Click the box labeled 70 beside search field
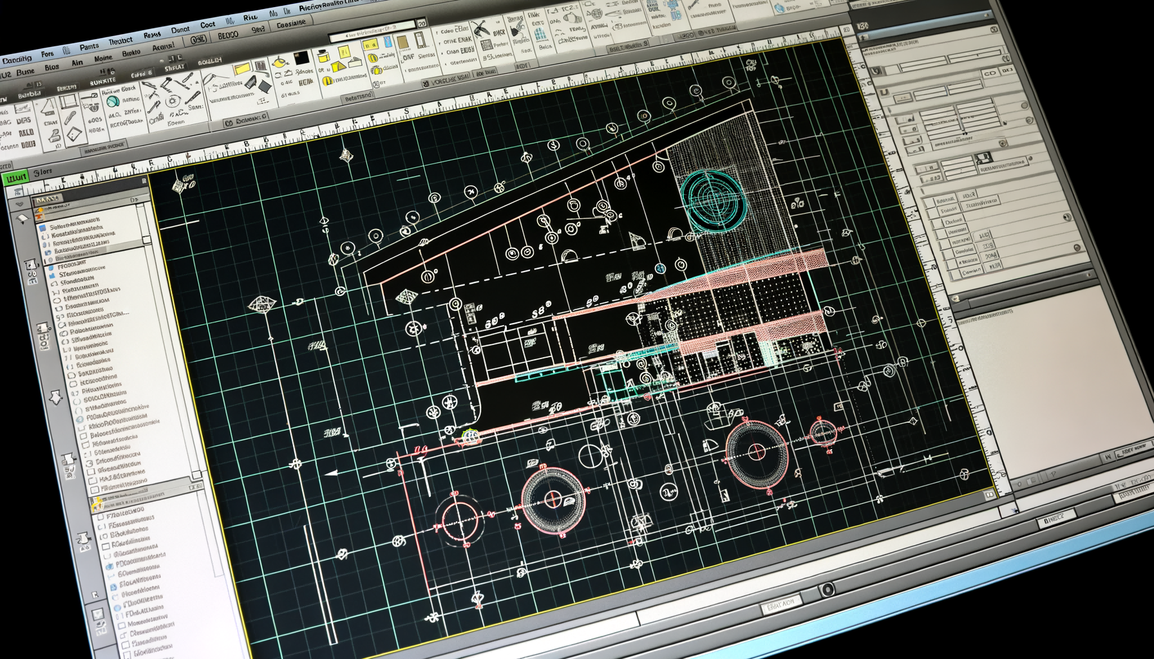The width and height of the screenshot is (1154, 659). [422, 23]
